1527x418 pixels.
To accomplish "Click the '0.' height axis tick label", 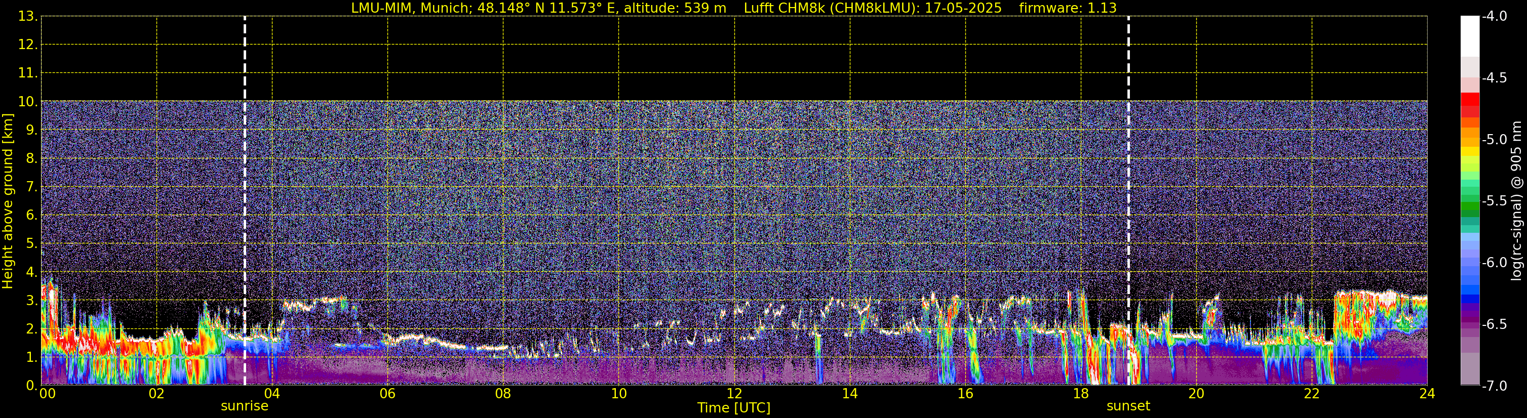I will (x=31, y=386).
